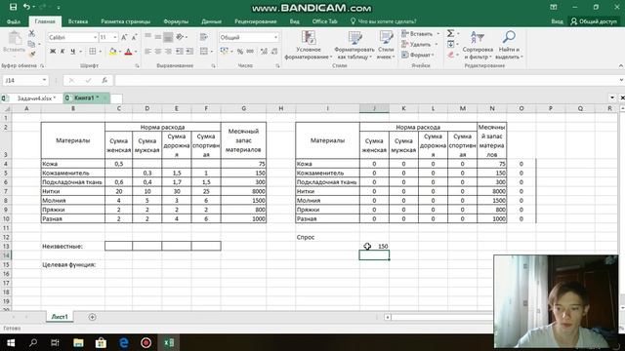Increase font size with large A icon
Image resolution: width=625 pixels, height=351 pixels.
coord(124,37)
